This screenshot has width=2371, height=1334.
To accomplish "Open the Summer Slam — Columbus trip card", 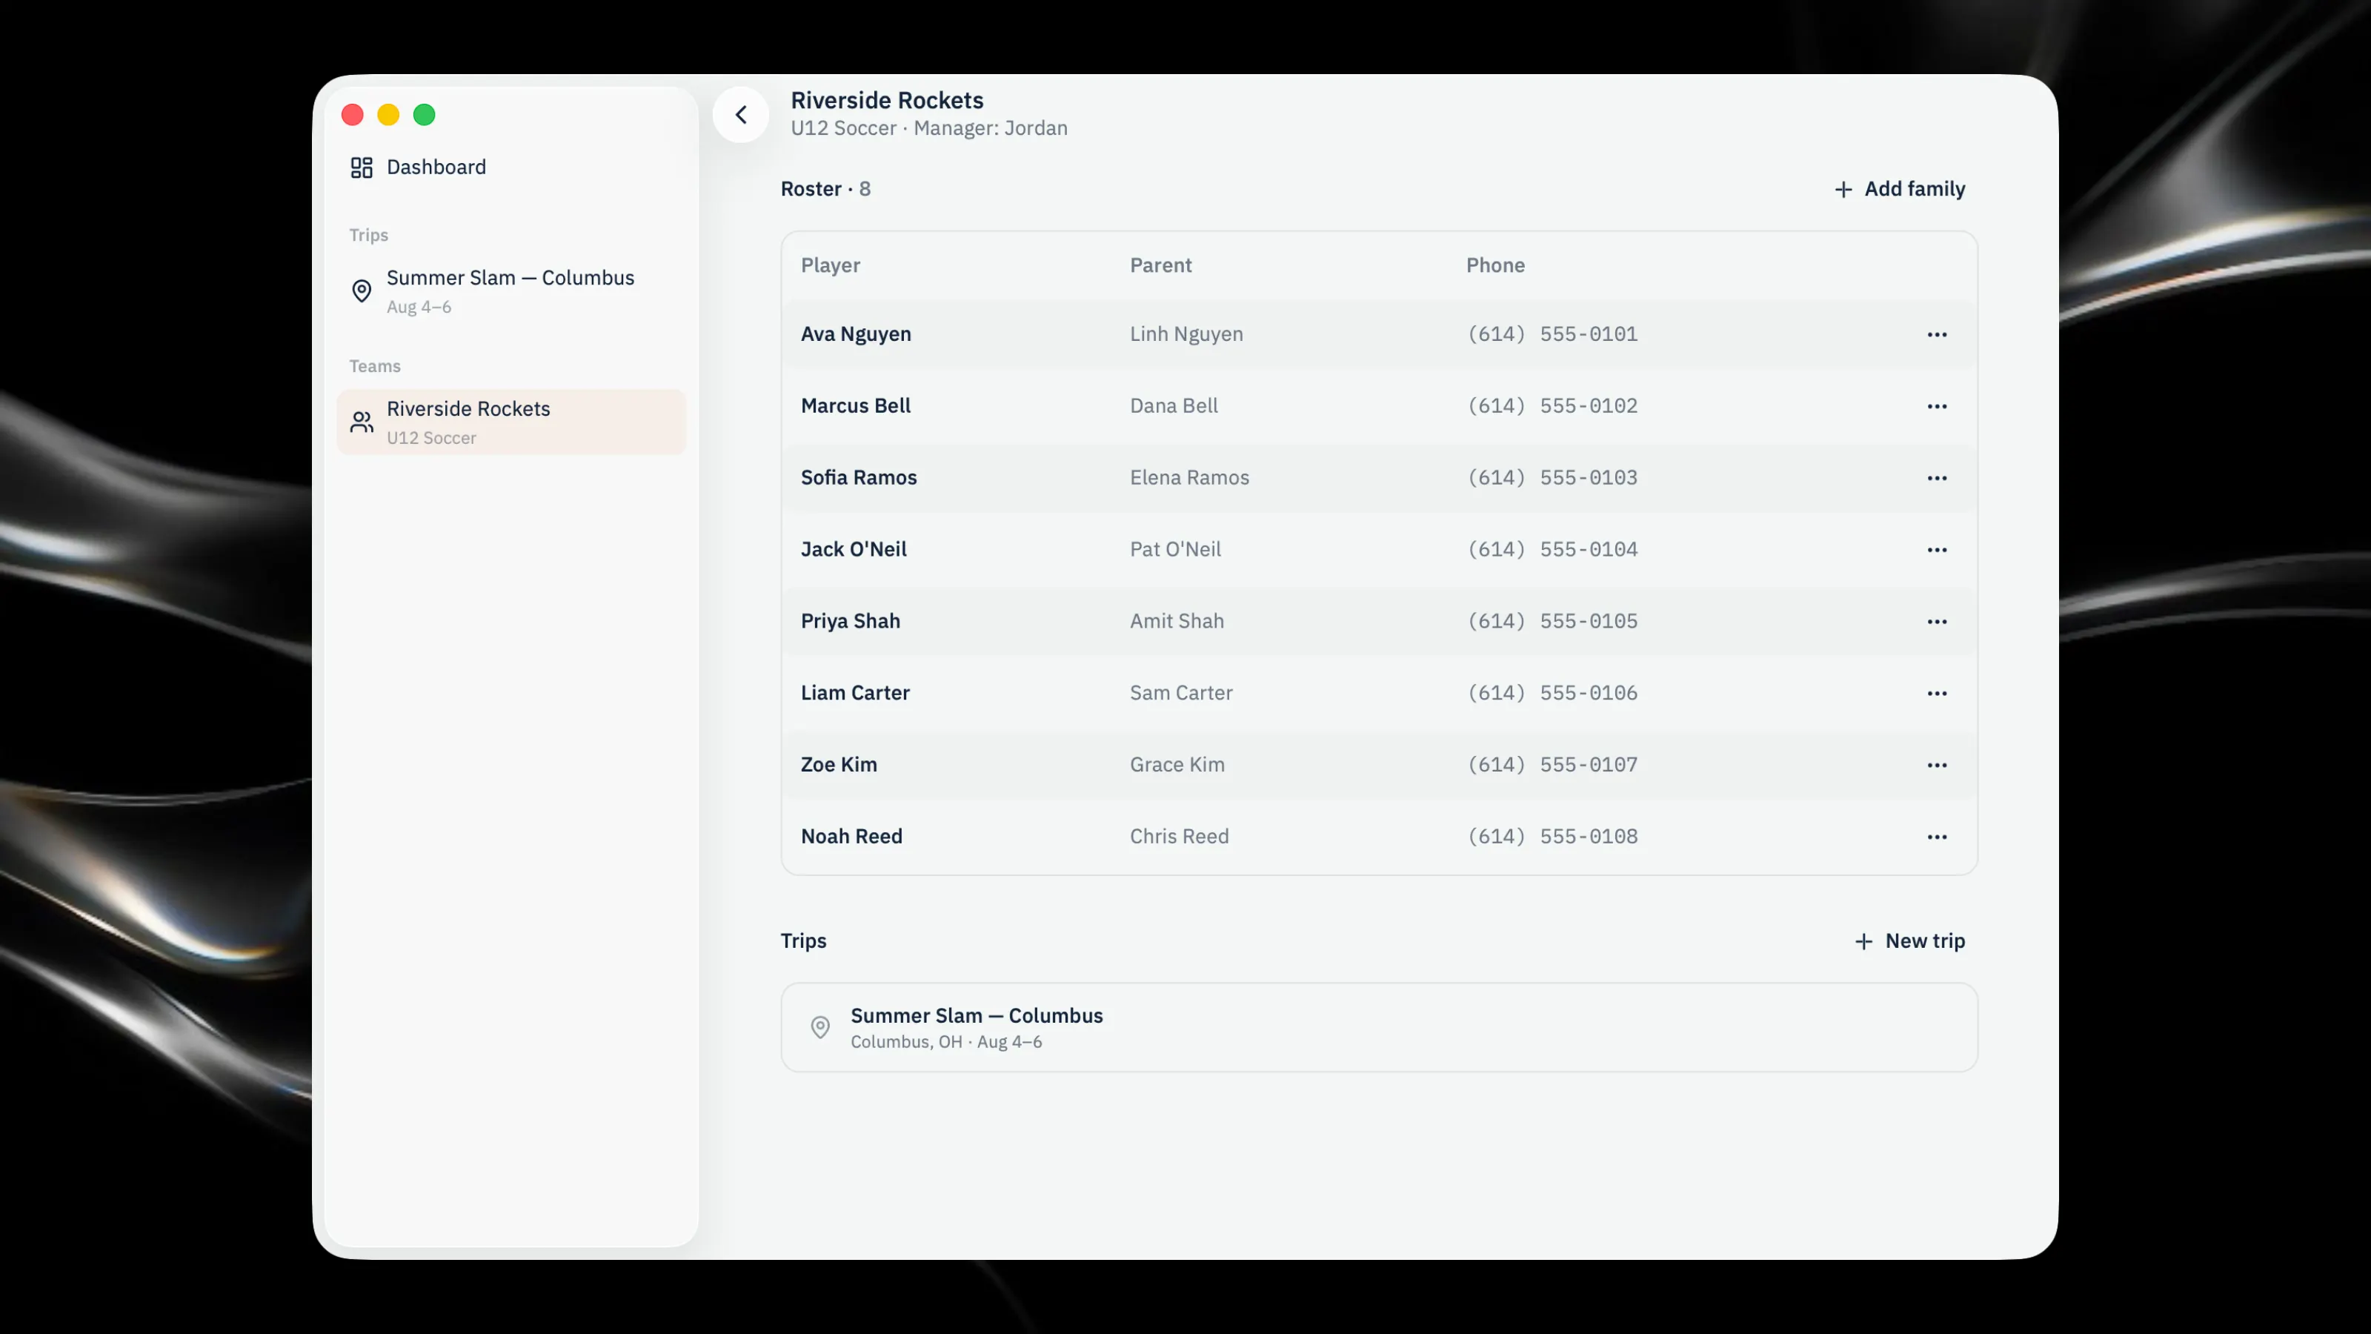I will point(1379,1027).
